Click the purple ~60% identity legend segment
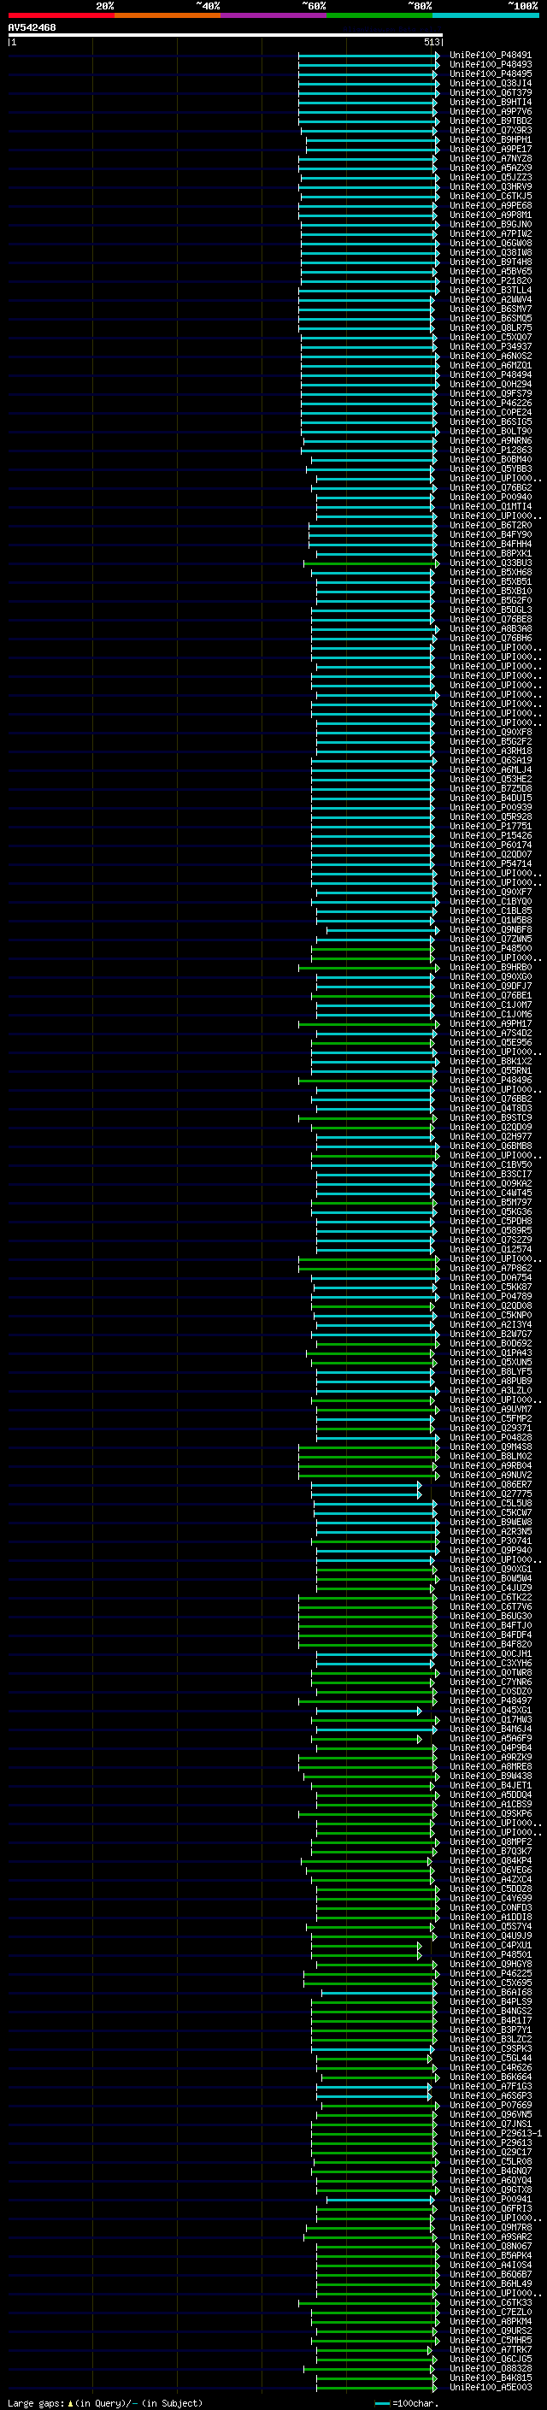547x2410 pixels. click(x=273, y=15)
